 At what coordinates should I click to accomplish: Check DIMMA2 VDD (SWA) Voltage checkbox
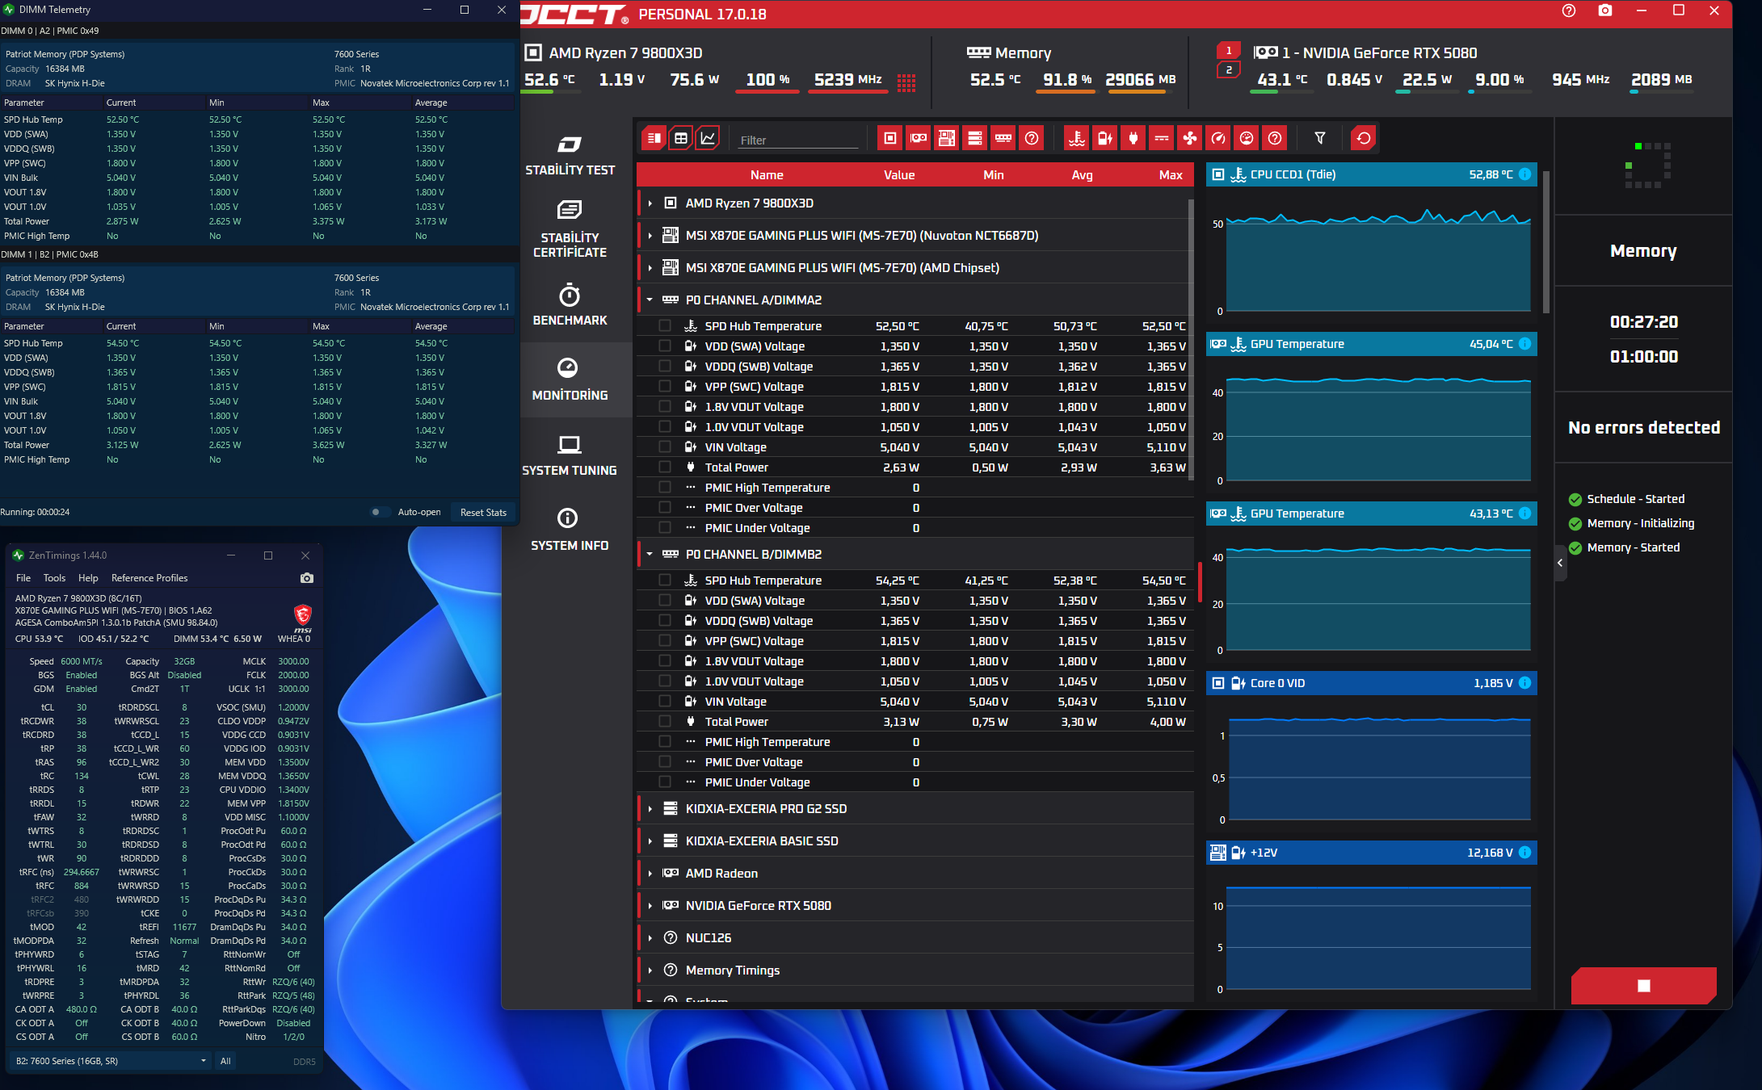pyautogui.click(x=665, y=346)
